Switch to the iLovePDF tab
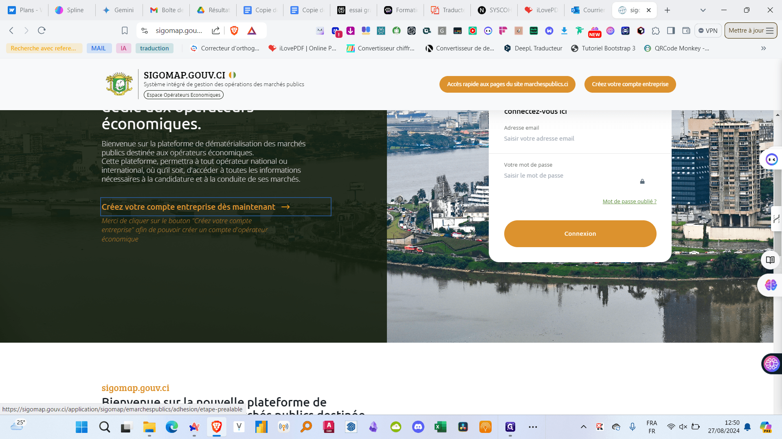Image resolution: width=782 pixels, height=439 pixels. (541, 10)
